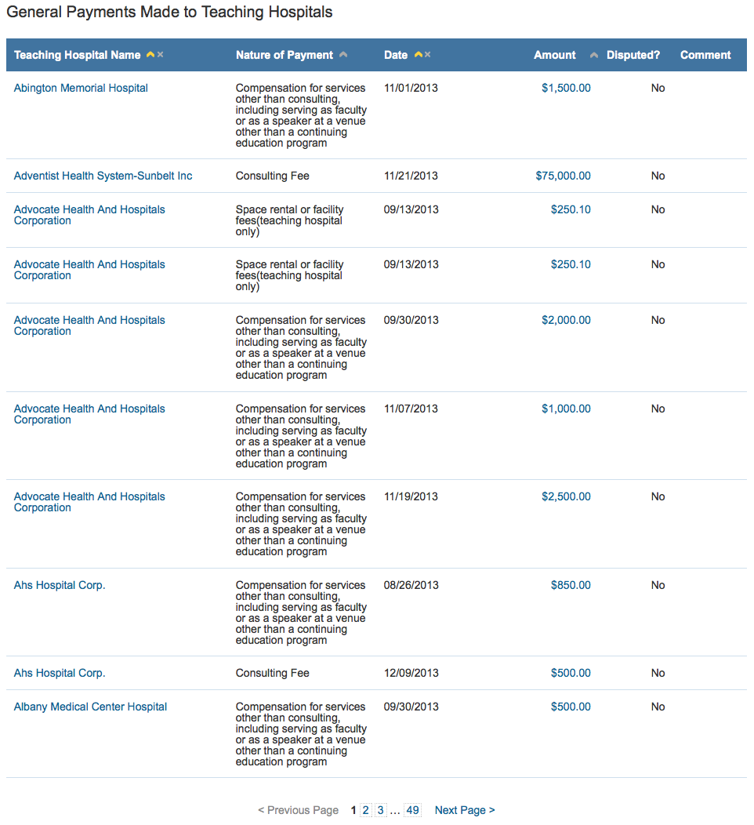Go to page 2 of results
Image resolution: width=754 pixels, height=825 pixels.
[x=366, y=810]
